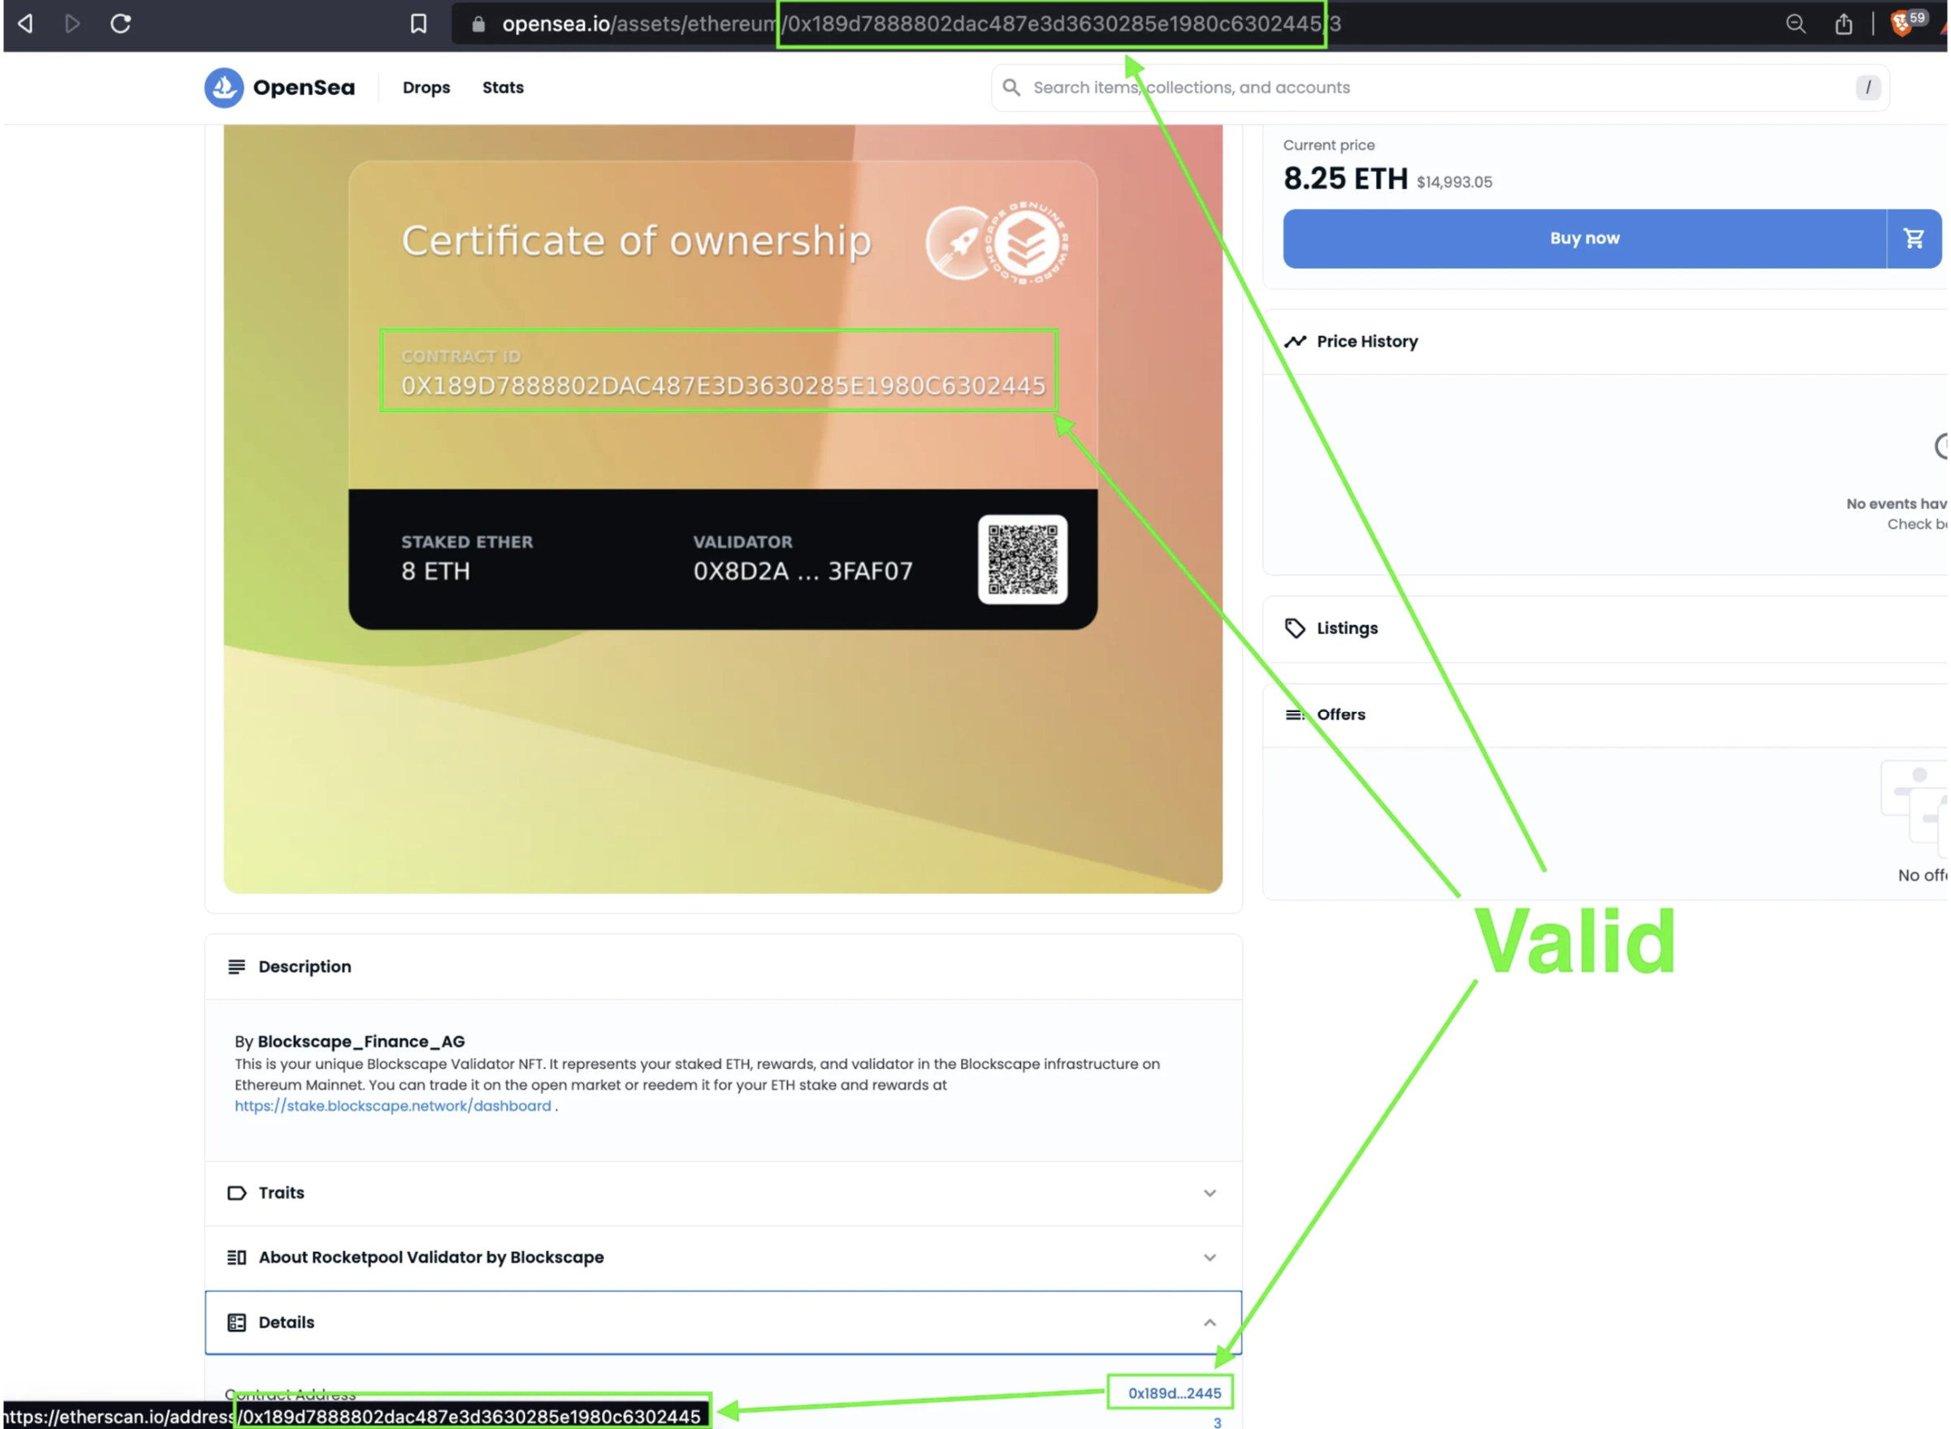
Task: Click the Description panel icon
Action: (237, 966)
